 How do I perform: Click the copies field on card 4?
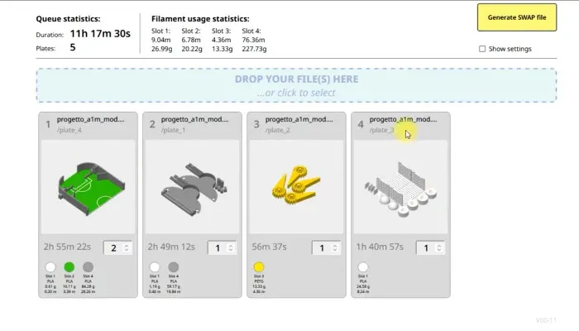pos(430,248)
